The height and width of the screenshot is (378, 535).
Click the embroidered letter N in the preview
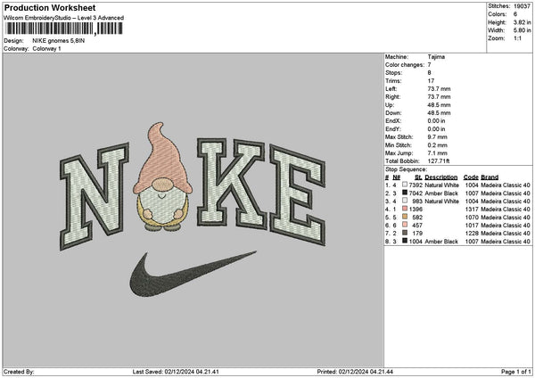[x=95, y=196]
